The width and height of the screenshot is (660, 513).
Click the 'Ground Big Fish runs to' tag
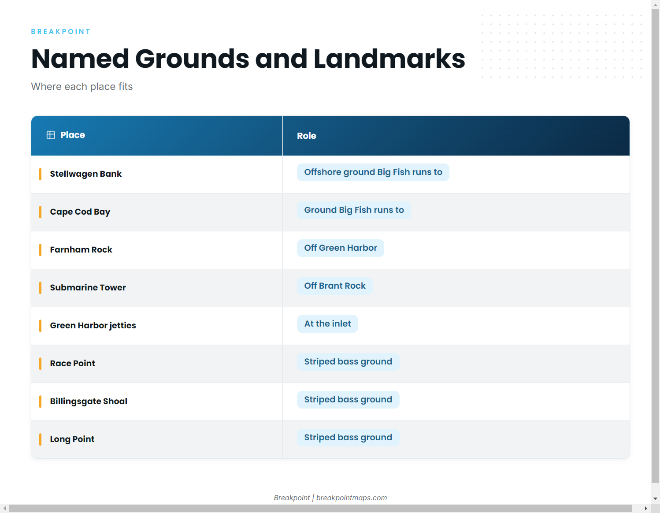tap(354, 210)
